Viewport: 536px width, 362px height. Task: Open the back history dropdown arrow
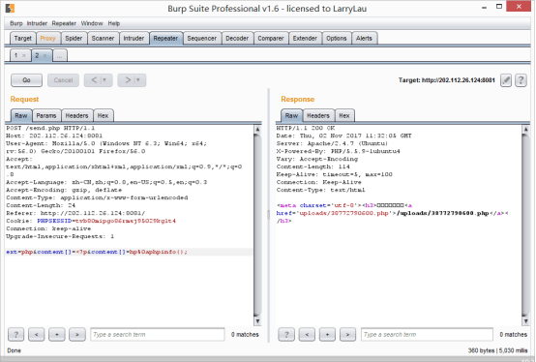point(104,80)
